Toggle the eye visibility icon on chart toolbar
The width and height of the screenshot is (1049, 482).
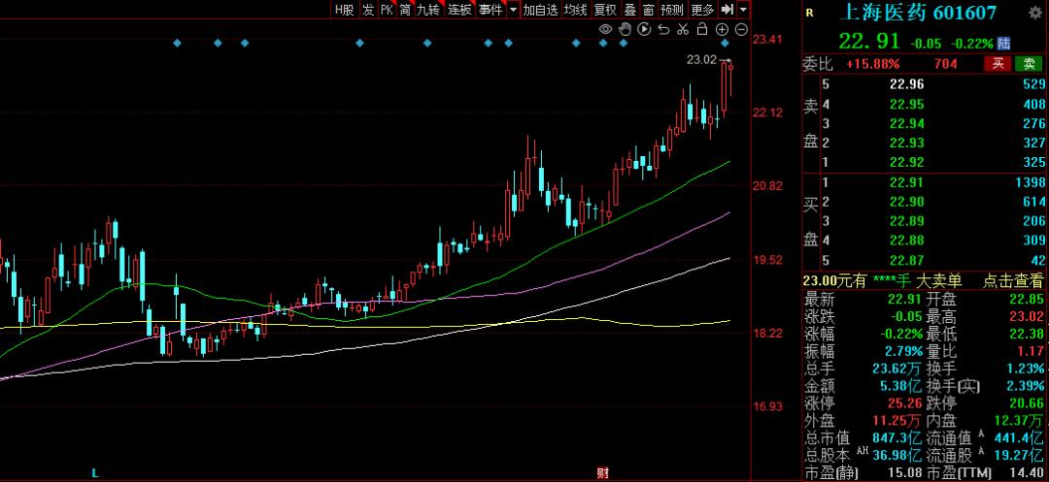605,30
